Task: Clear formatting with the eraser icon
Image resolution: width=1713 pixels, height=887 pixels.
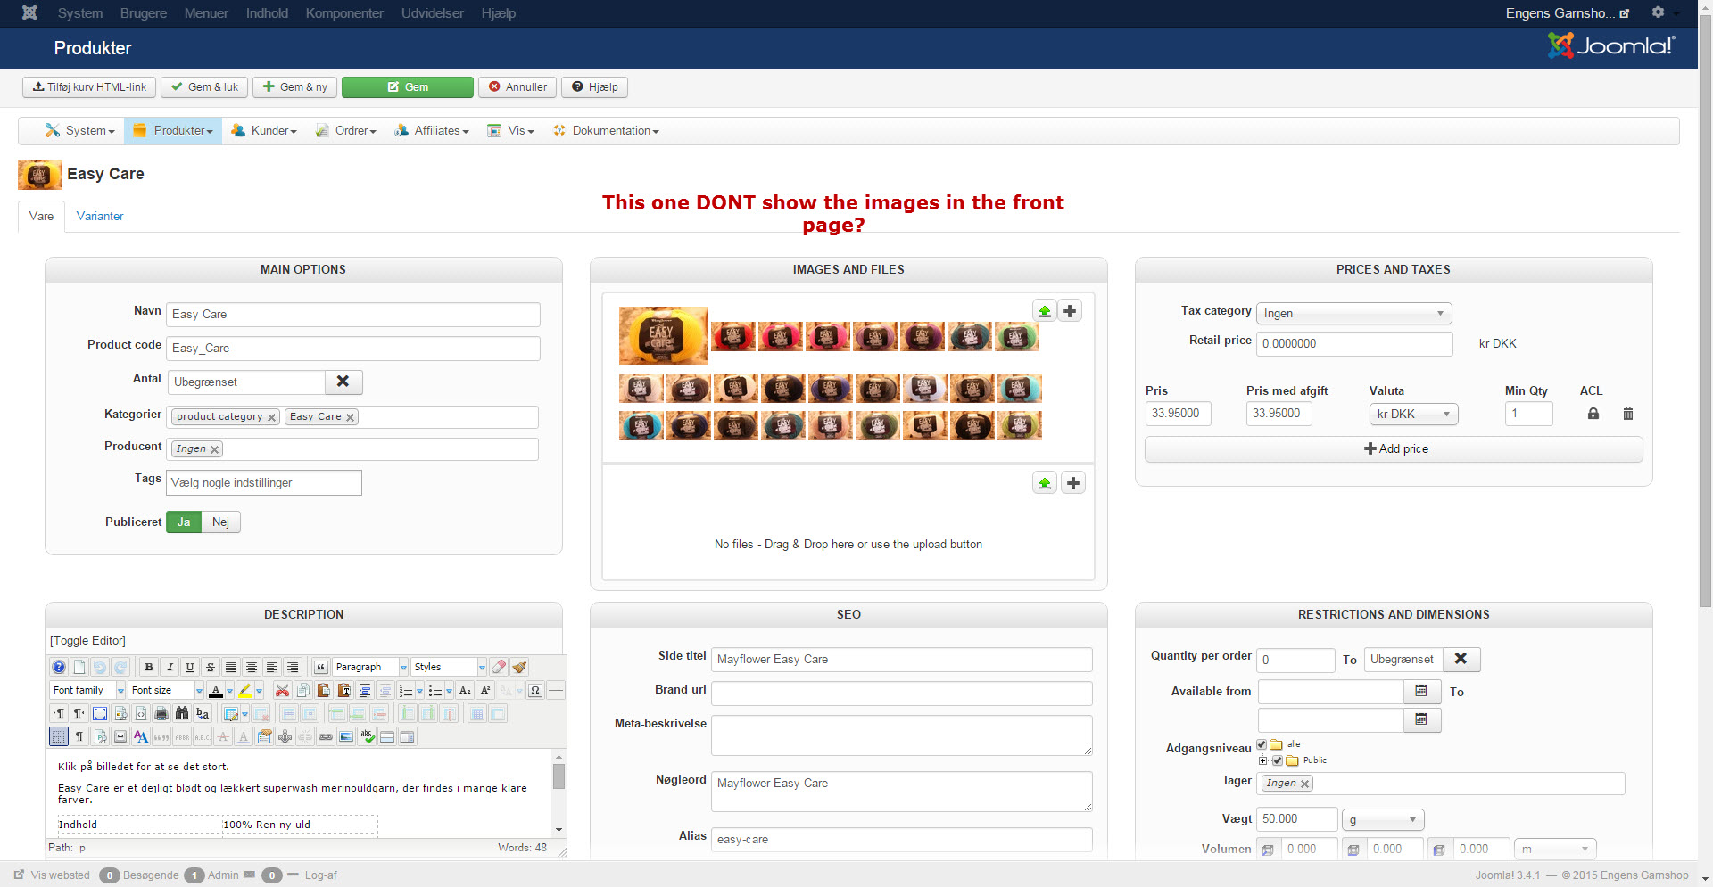Action: pyautogui.click(x=499, y=667)
